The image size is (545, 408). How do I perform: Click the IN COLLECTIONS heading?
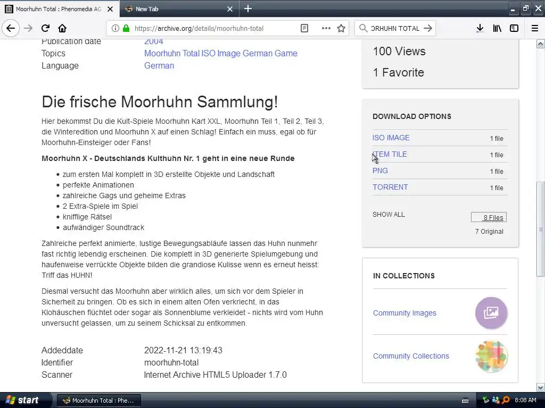click(x=404, y=276)
